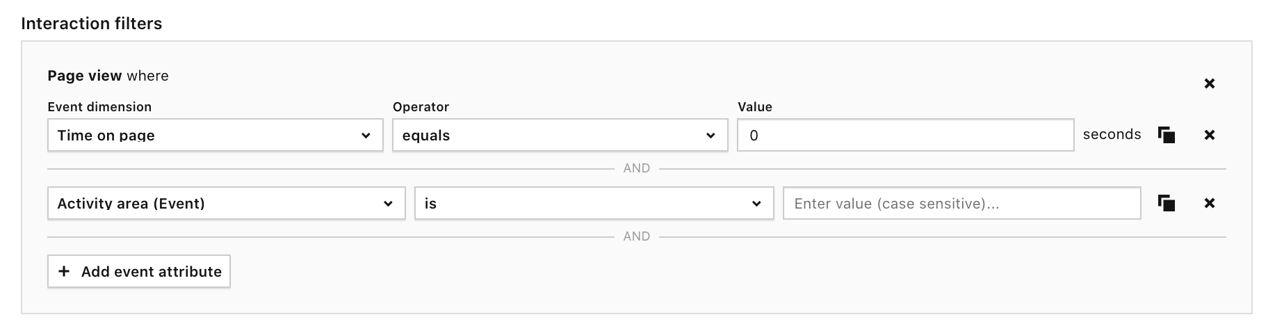The width and height of the screenshot is (1275, 324).
Task: Click the chevron arrow in the 'is' box
Action: (756, 204)
